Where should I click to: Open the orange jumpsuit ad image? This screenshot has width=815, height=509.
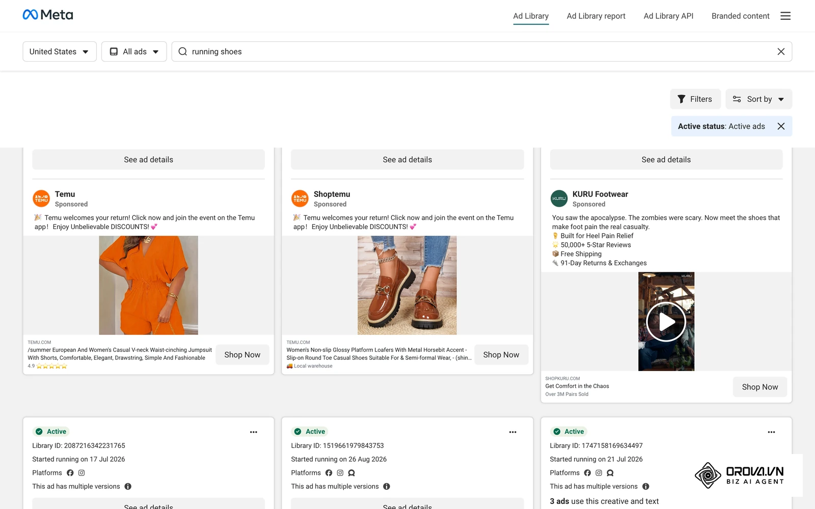pos(148,285)
